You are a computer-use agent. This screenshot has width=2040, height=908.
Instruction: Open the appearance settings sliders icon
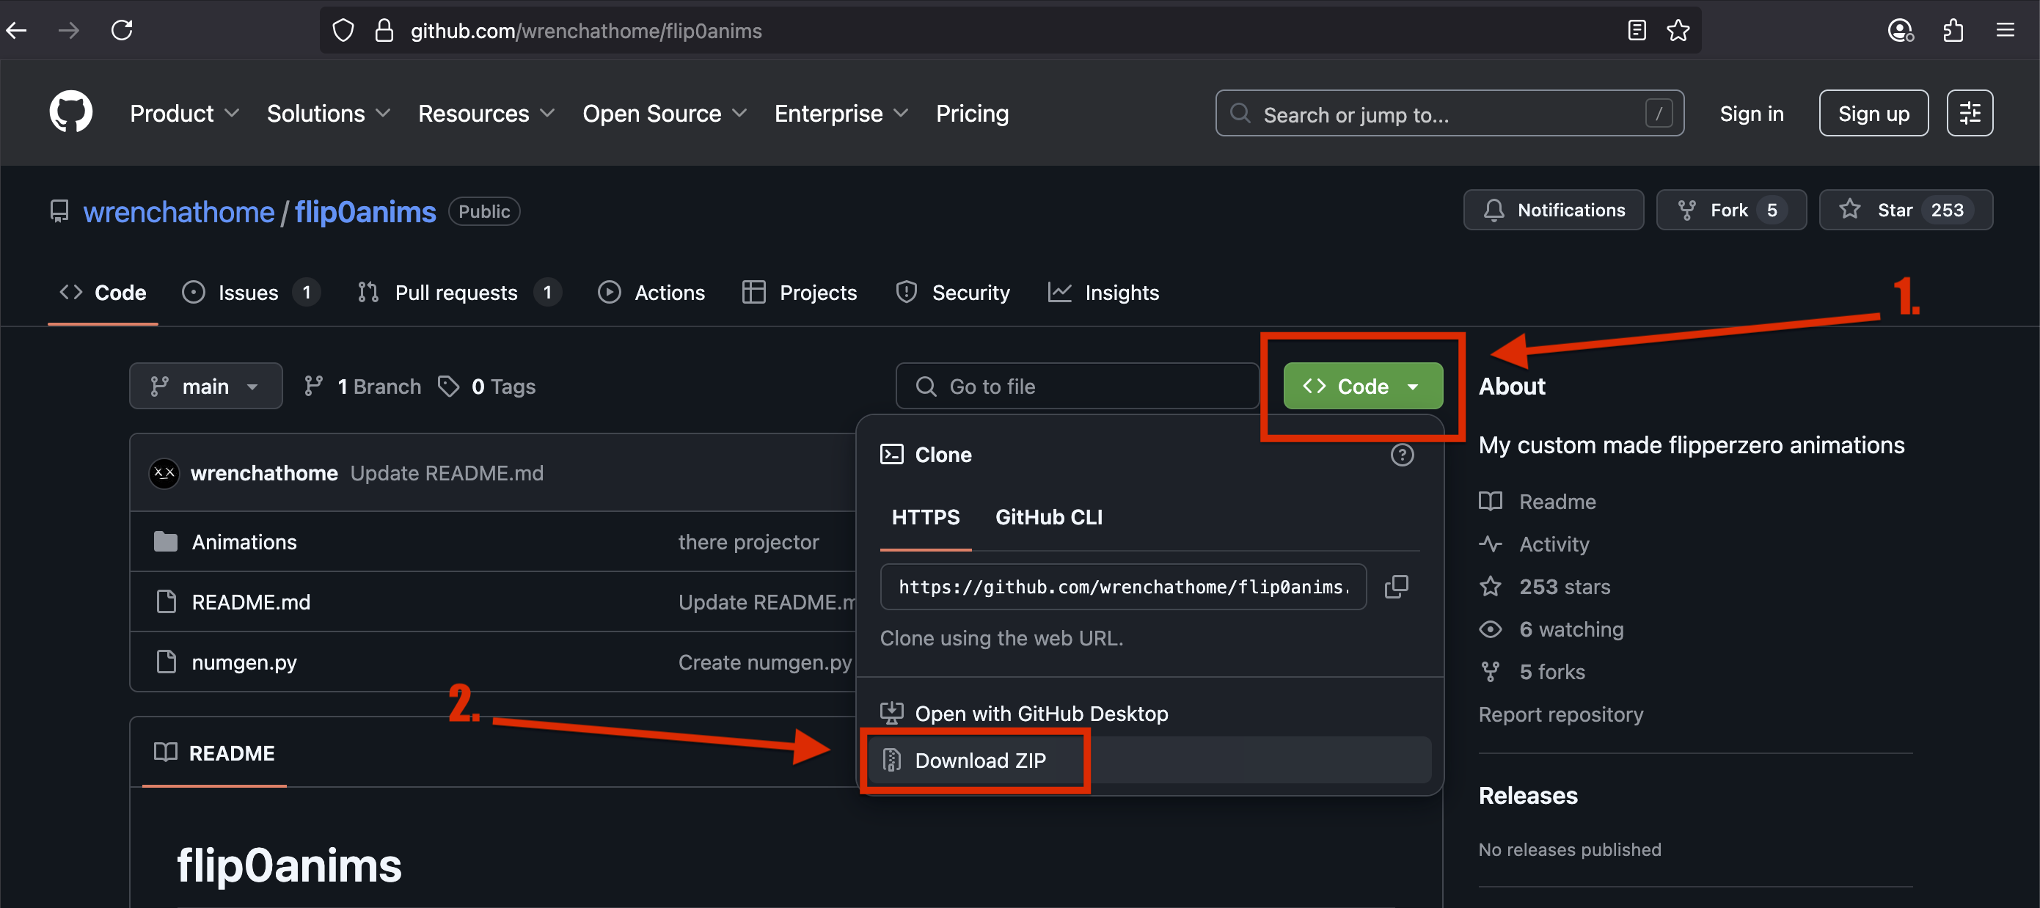1970,113
